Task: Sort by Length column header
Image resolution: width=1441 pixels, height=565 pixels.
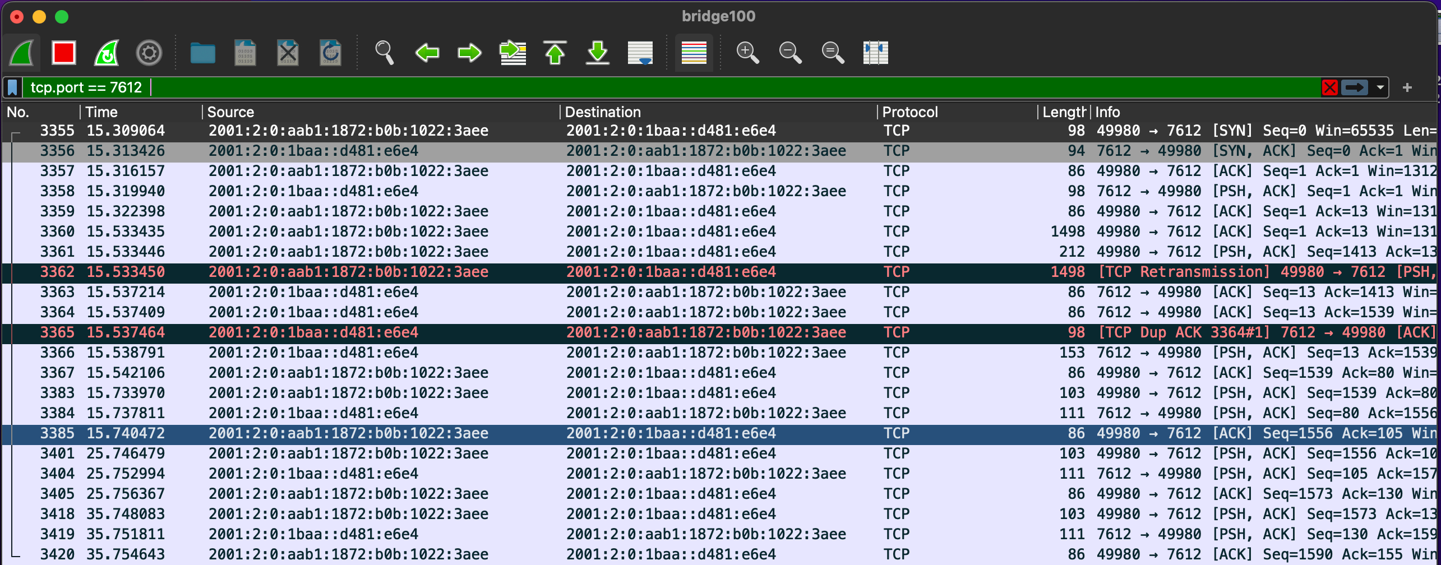Action: coord(1064,112)
